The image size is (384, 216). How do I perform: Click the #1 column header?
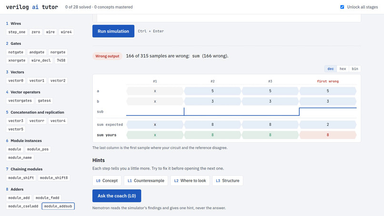coord(155,82)
